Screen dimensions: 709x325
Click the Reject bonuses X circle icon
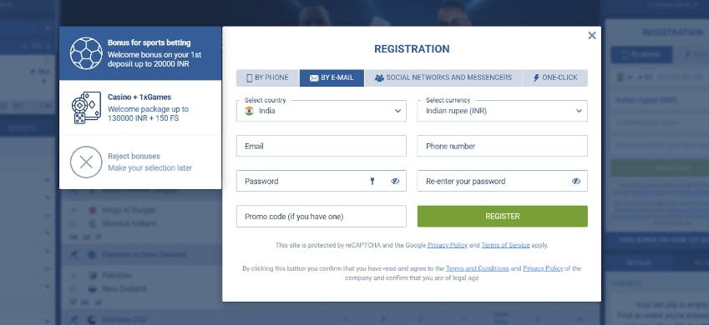click(x=86, y=162)
